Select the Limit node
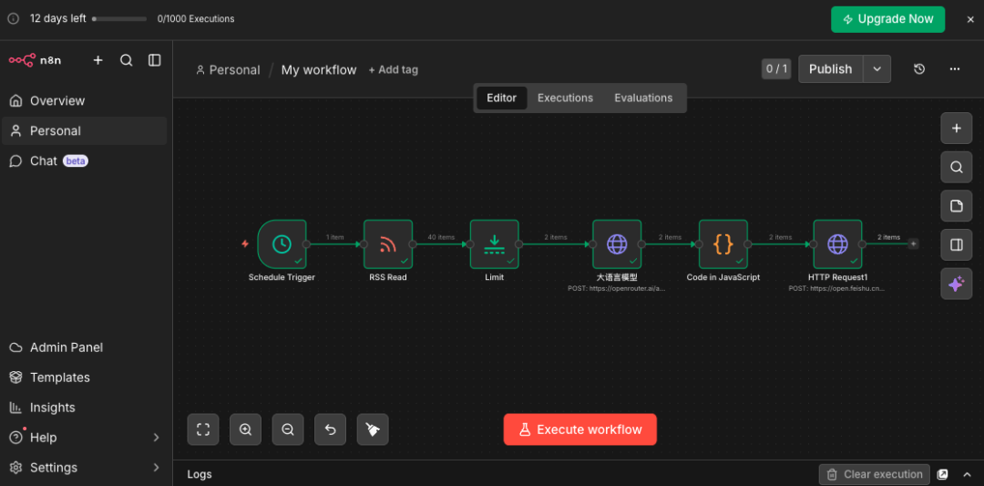984x486 pixels. [495, 244]
